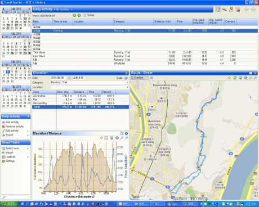Open the Route : Street panel header dropdown
Image resolution: width=259 pixels, height=207 pixels.
coord(255,73)
